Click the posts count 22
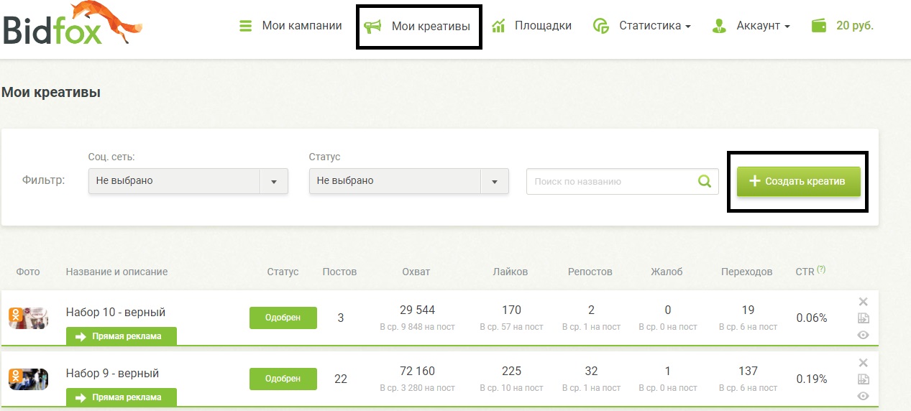This screenshot has width=911, height=411. coord(341,379)
